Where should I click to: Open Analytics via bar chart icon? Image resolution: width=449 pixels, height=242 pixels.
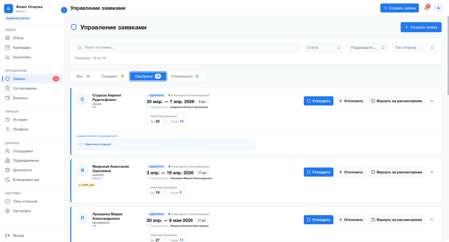tap(8, 57)
